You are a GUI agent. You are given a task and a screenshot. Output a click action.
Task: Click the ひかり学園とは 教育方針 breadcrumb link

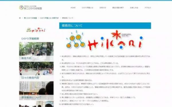(x=49, y=18)
